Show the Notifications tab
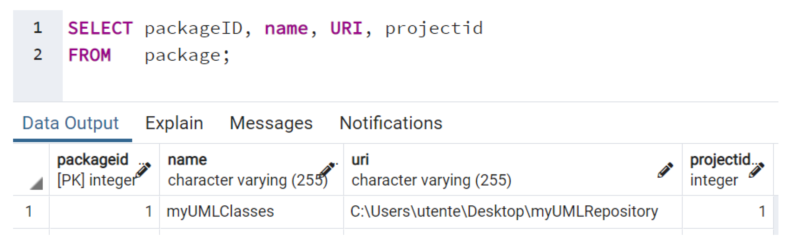The height and width of the screenshot is (246, 788). pyautogui.click(x=391, y=123)
